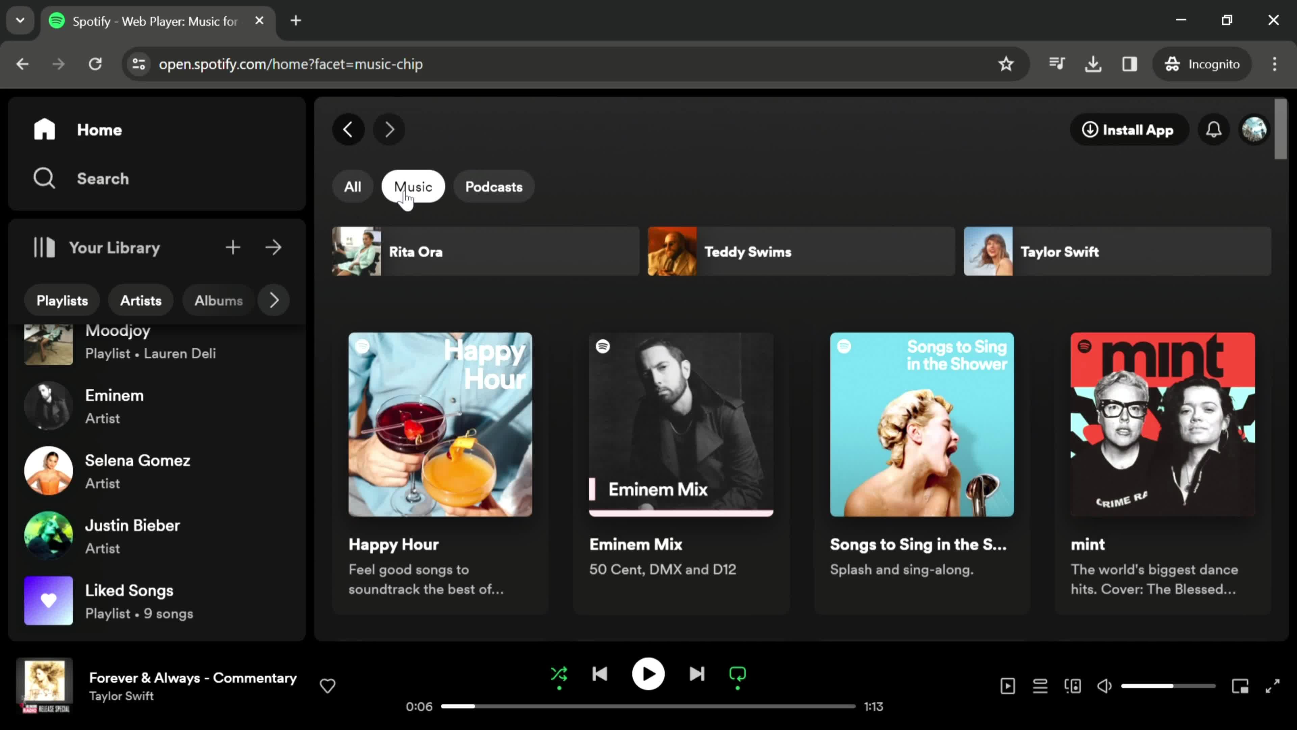Enter full screen player mode

coord(1272,686)
